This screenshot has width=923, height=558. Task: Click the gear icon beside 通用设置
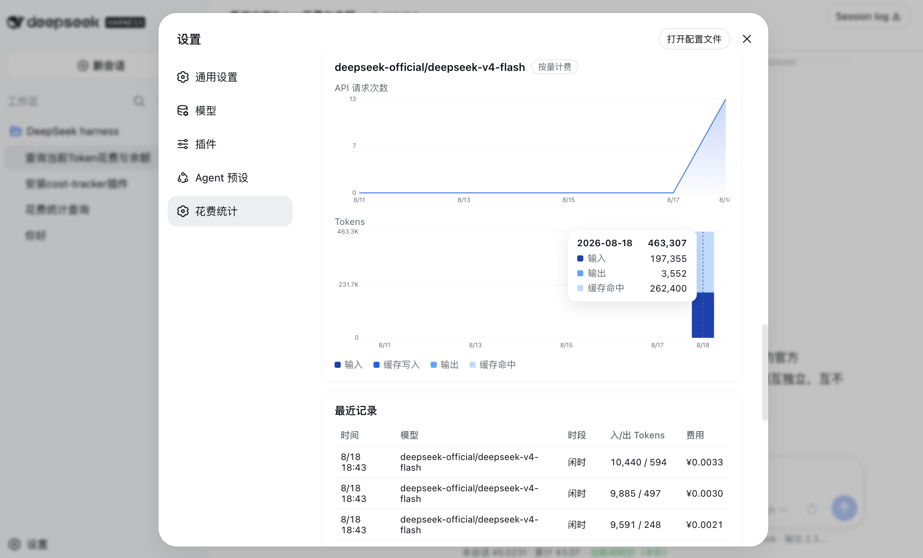pyautogui.click(x=183, y=77)
